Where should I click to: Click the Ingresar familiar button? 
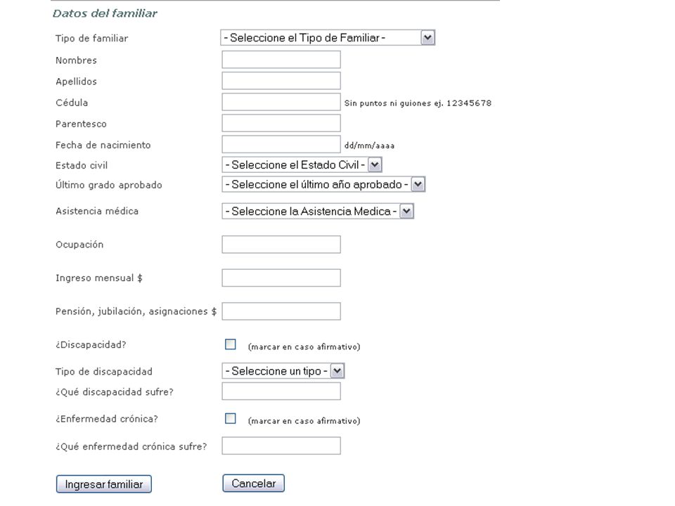pos(104,484)
